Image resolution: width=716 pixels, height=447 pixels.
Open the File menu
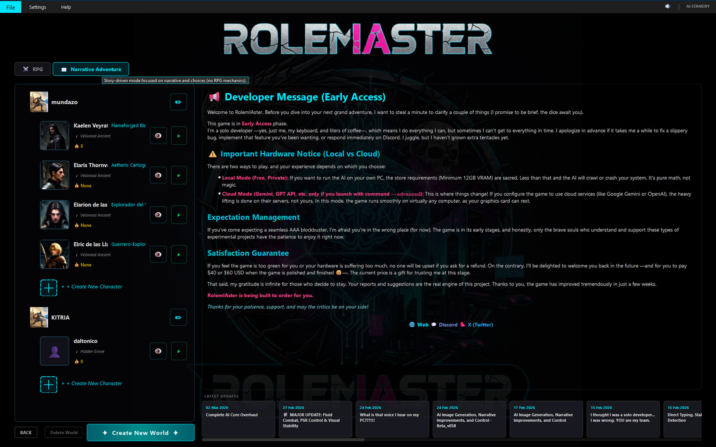pos(10,7)
